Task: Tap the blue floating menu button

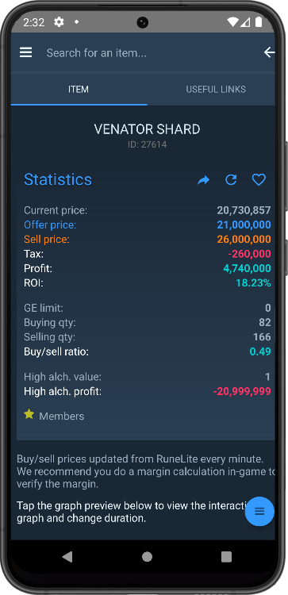Action: [x=259, y=511]
